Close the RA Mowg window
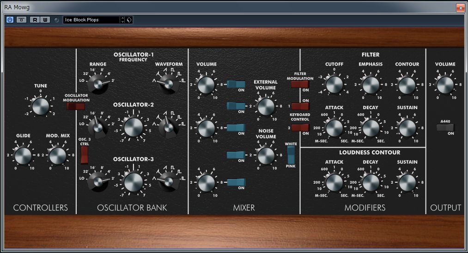Image resolution: width=468 pixels, height=253 pixels. 460,8
